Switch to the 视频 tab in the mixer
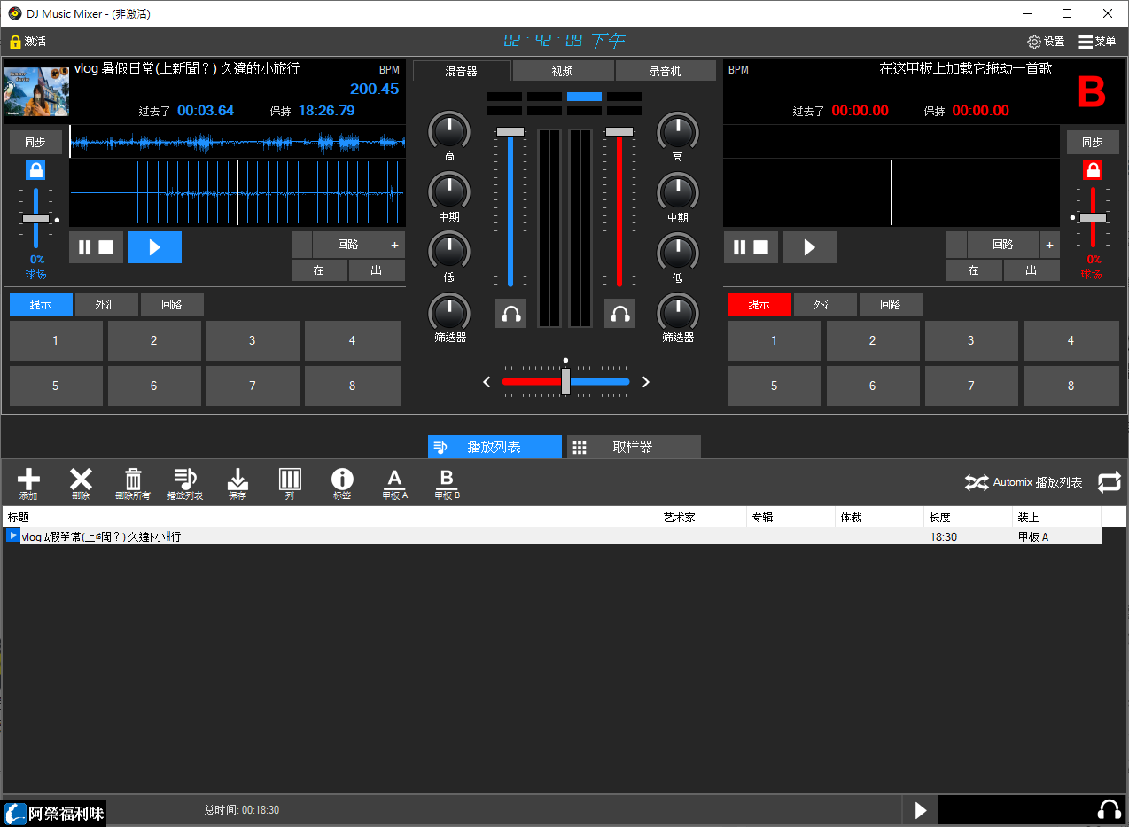 click(x=562, y=70)
